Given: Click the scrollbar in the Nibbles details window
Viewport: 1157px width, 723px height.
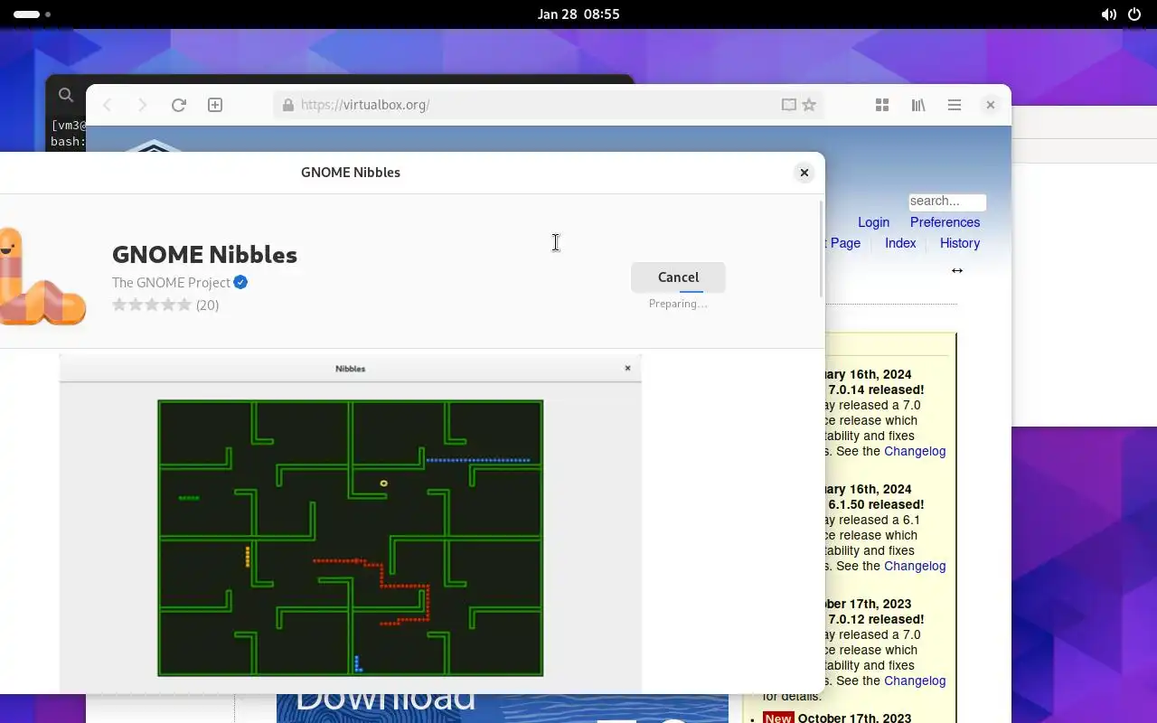Looking at the screenshot, I should click(821, 249).
